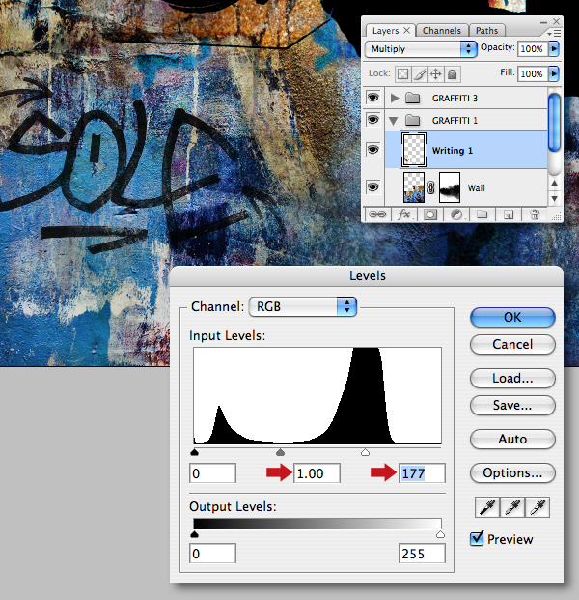Image resolution: width=579 pixels, height=600 pixels.
Task: Click GRAFFITI 3 folder icon
Action: (412, 98)
